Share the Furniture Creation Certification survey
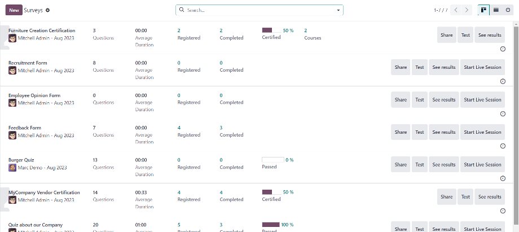The height and width of the screenshot is (232, 519). pyautogui.click(x=447, y=35)
